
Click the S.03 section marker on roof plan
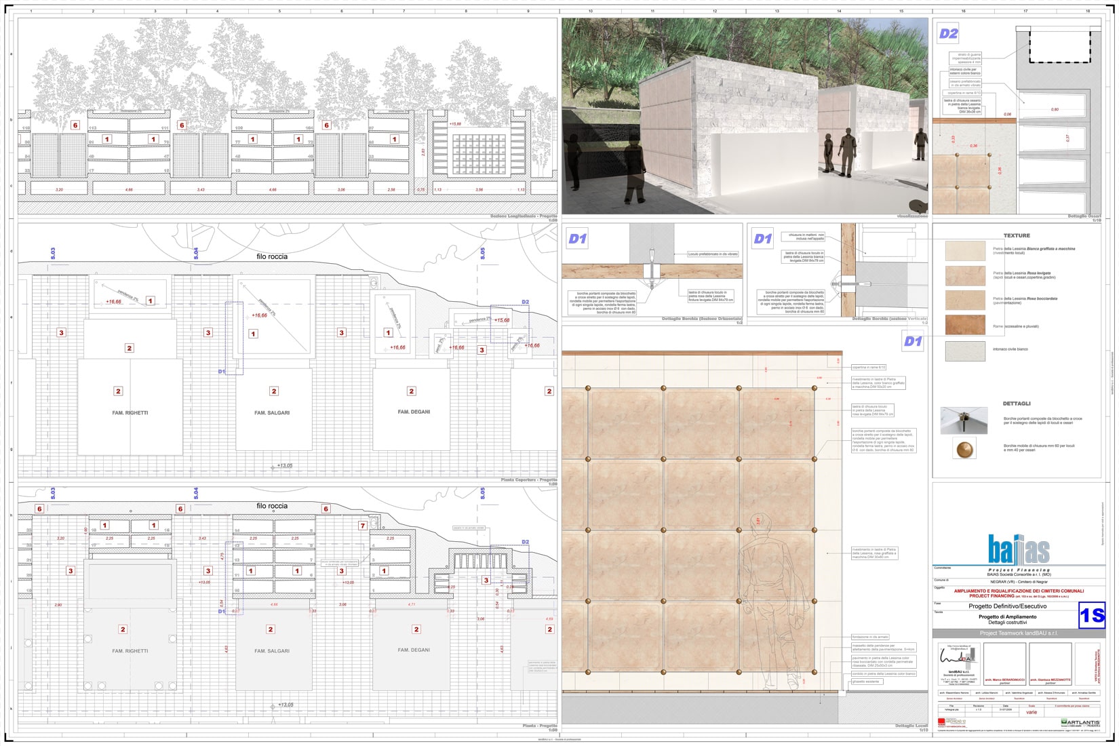(53, 254)
